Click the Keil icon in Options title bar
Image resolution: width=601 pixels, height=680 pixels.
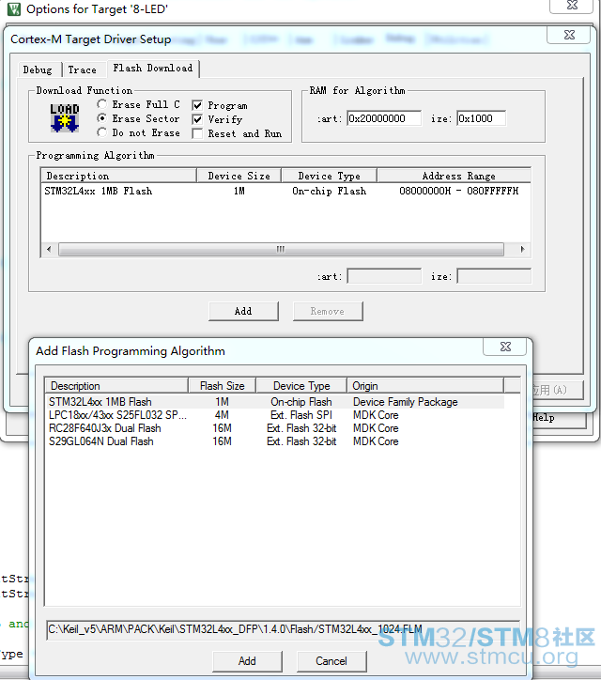pyautogui.click(x=14, y=9)
